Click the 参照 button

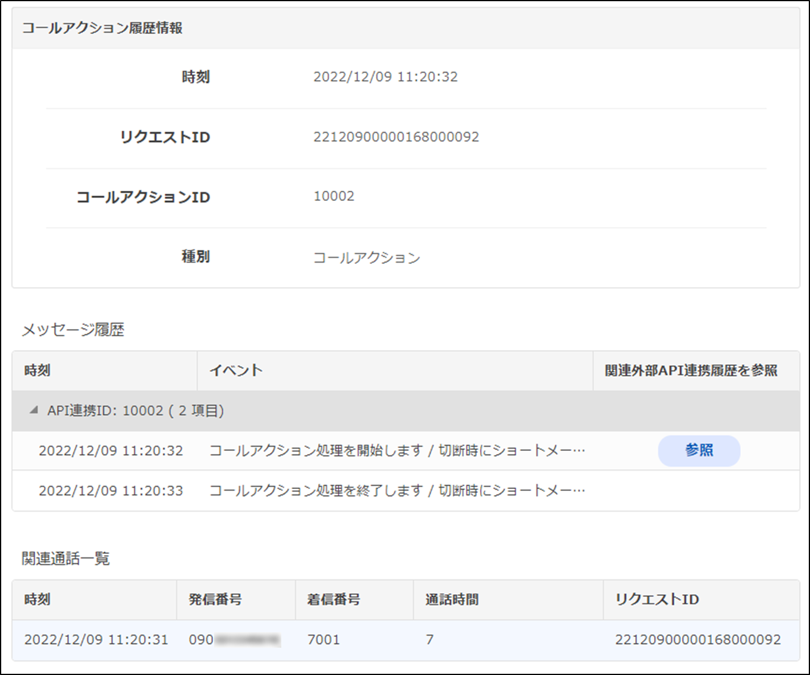699,450
